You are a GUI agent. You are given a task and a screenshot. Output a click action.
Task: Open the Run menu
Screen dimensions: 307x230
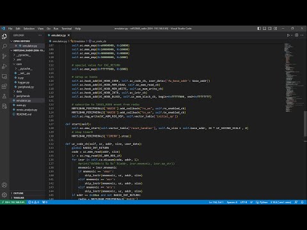[56, 29]
